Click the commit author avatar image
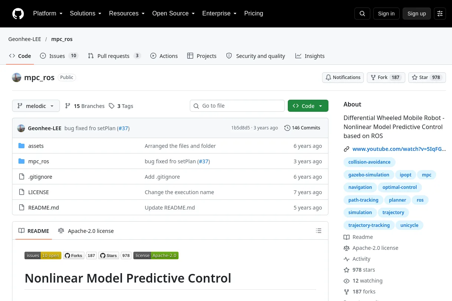 coord(21,128)
